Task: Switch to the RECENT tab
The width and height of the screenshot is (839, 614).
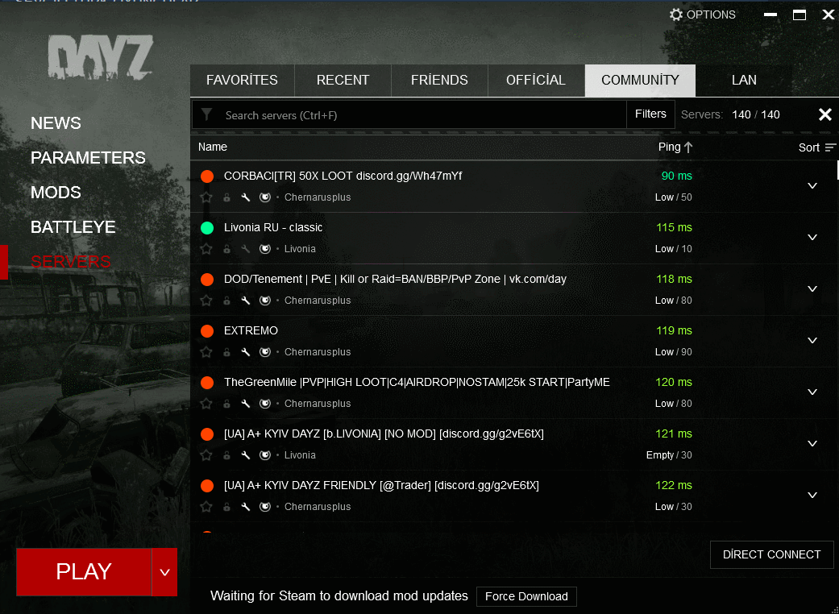Action: (x=343, y=81)
